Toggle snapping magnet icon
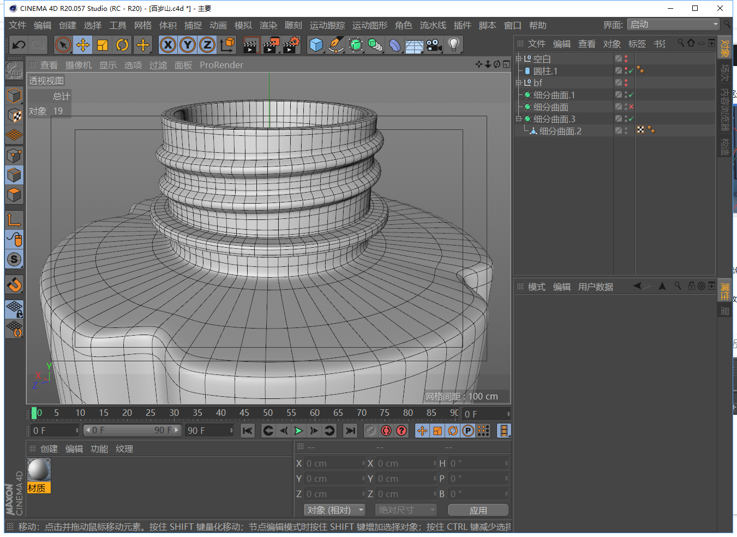This screenshot has width=737, height=537. 14,284
